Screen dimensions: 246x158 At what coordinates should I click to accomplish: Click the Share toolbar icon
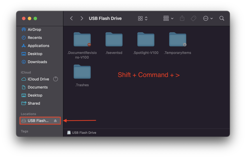tap(182, 18)
